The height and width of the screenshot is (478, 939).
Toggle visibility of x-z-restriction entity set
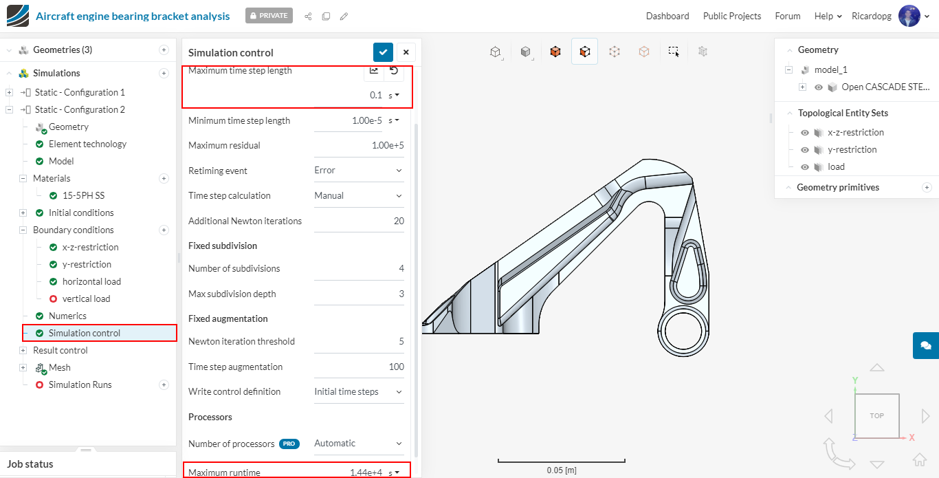804,132
